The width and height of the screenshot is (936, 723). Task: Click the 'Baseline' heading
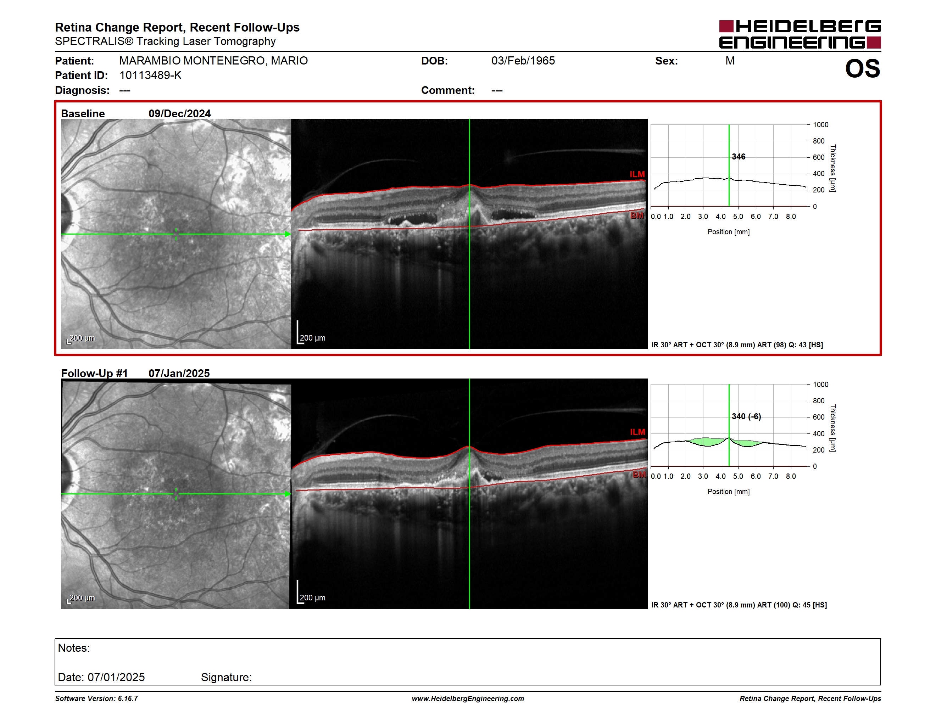[x=83, y=113]
